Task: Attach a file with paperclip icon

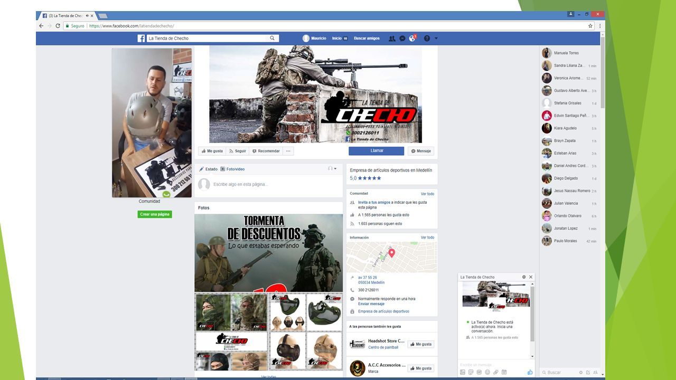Action: tap(496, 372)
